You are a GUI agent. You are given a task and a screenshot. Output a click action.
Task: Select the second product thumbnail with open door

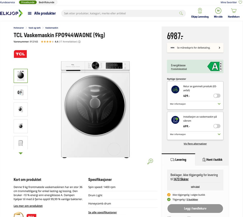tap(21, 93)
